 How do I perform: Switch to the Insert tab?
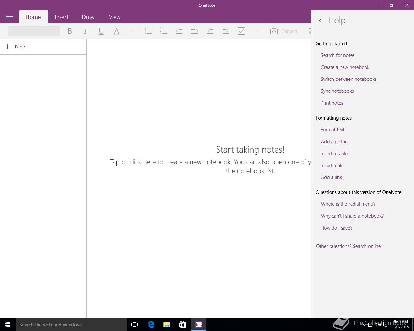61,17
